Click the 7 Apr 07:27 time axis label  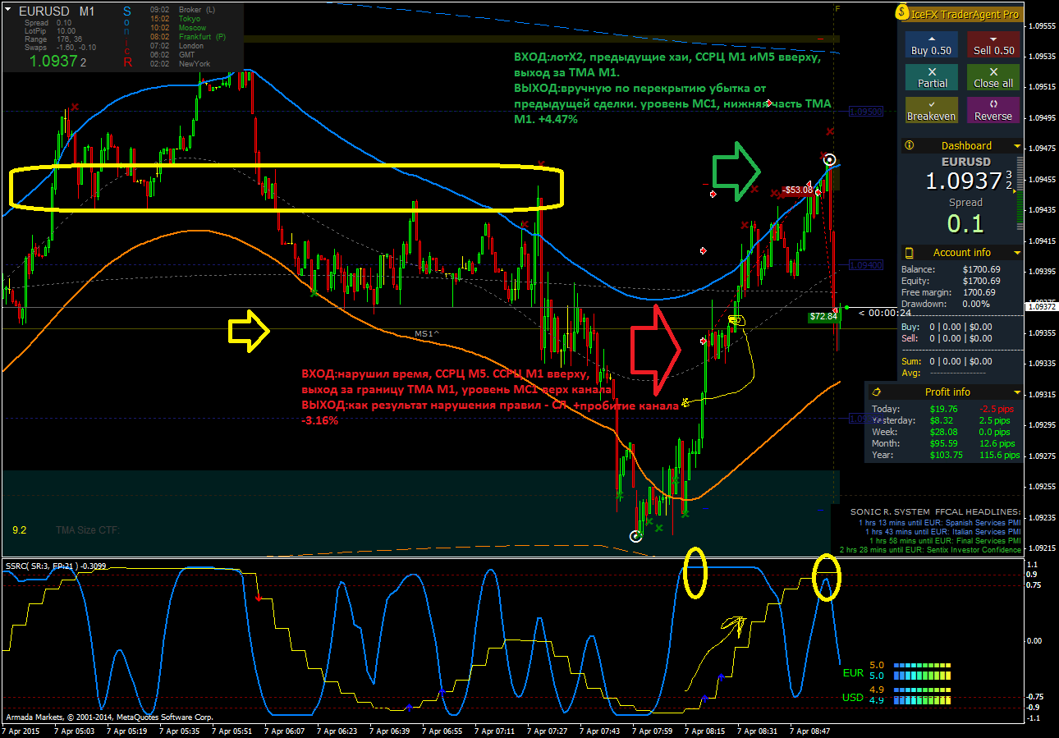pos(547,730)
